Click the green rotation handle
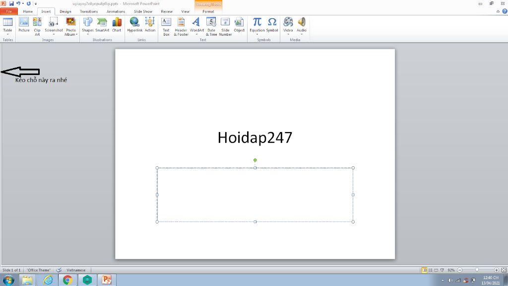 255,160
